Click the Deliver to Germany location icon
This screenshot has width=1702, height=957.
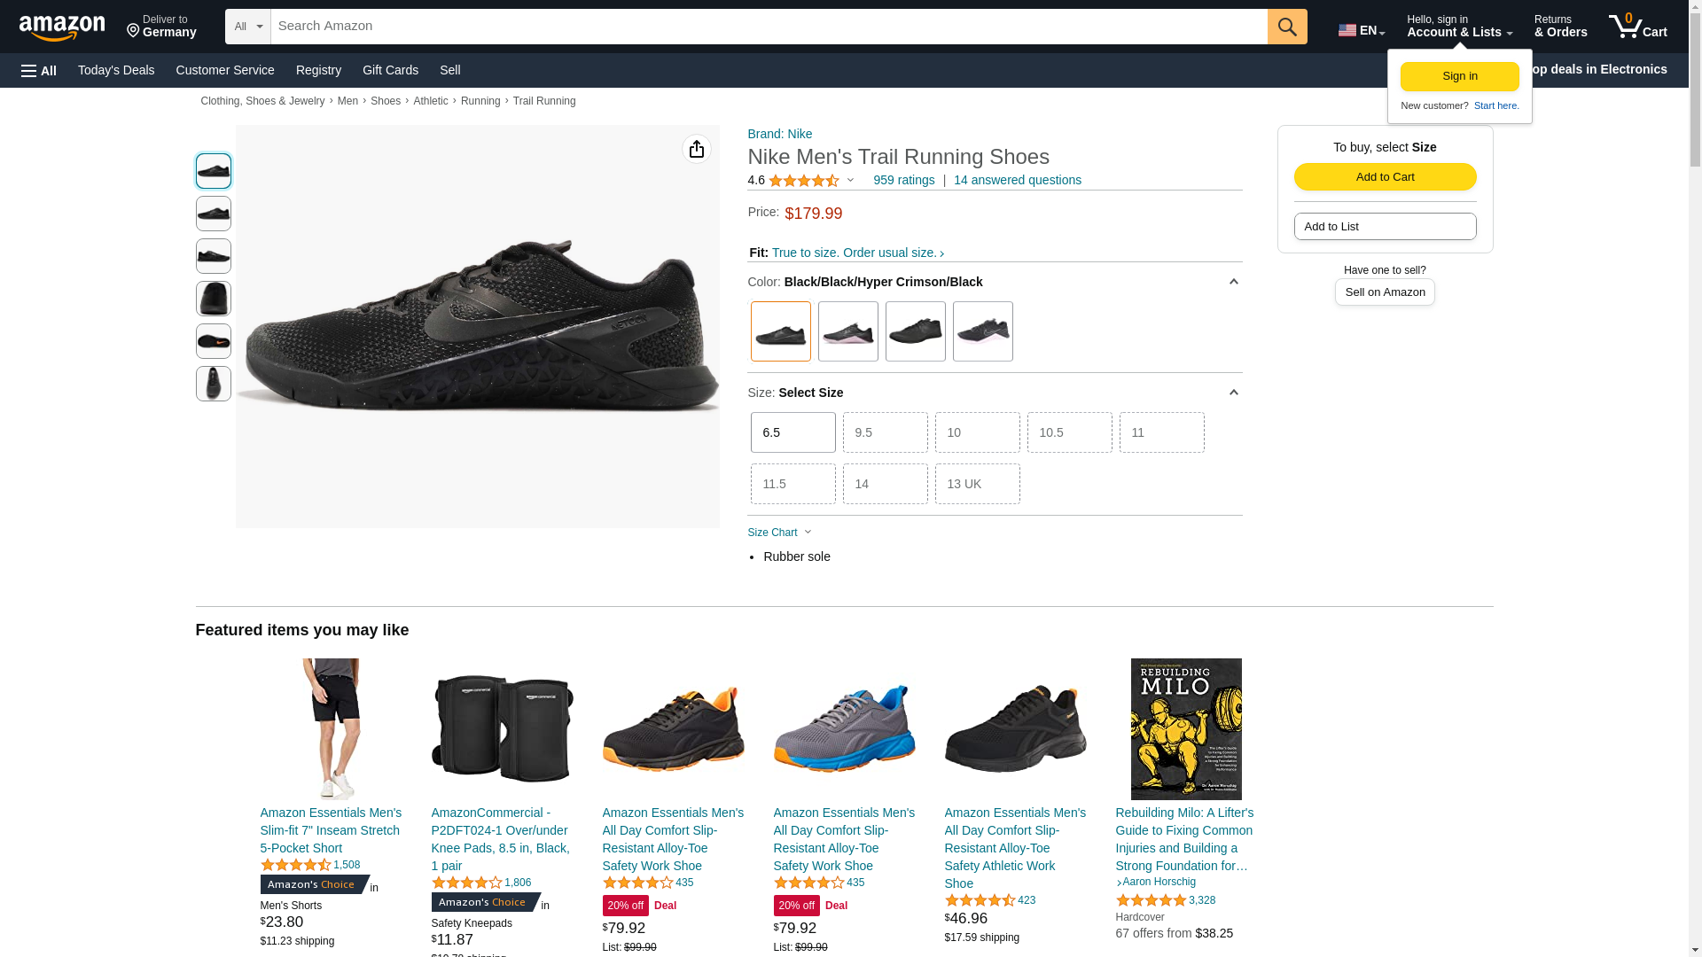pyautogui.click(x=134, y=32)
